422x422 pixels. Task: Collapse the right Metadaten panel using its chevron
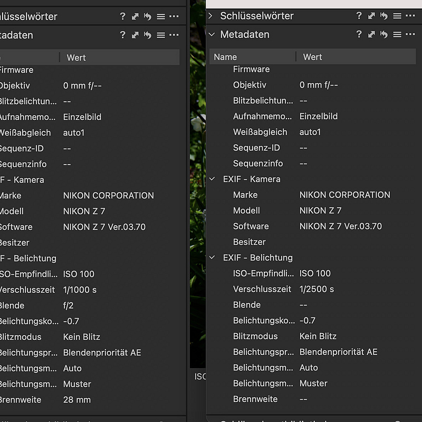212,35
